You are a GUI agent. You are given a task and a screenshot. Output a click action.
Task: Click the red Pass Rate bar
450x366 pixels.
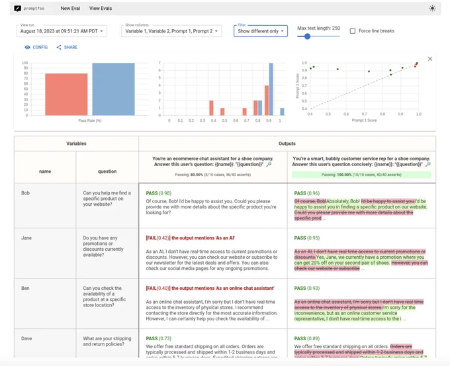point(66,95)
